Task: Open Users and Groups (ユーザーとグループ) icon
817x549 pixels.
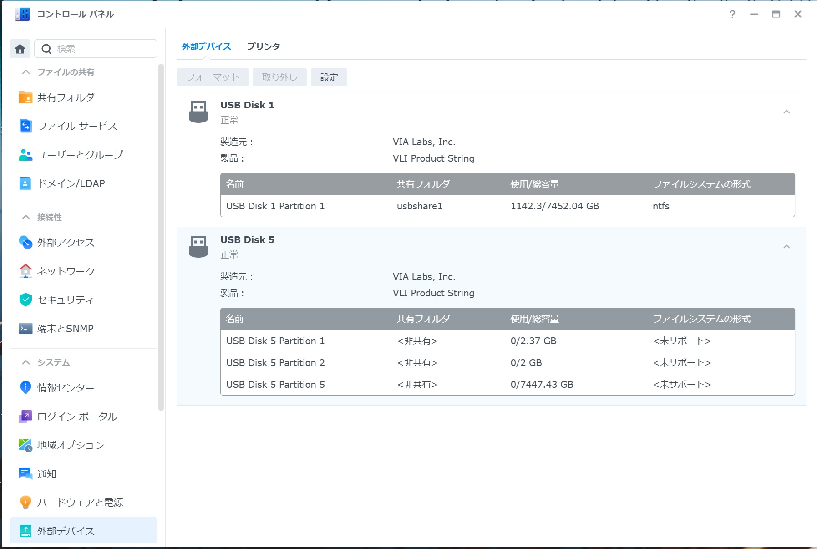Action: tap(25, 155)
